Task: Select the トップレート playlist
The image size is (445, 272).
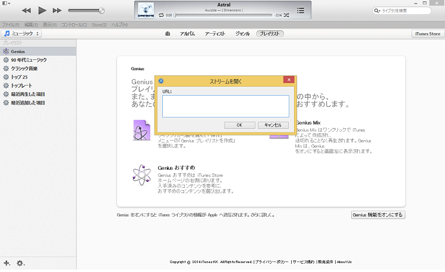Action: click(38, 86)
